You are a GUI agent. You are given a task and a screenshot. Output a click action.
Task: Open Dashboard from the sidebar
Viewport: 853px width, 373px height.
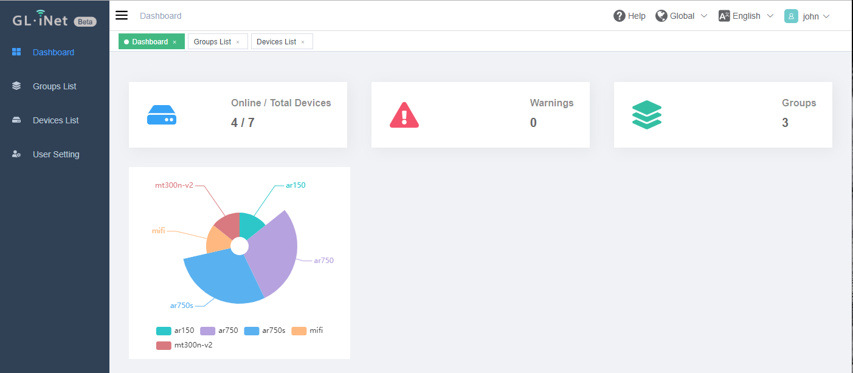pyautogui.click(x=55, y=52)
